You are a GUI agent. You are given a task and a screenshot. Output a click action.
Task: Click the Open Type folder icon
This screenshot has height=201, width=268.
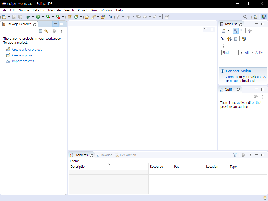pyautogui.click(x=87, y=17)
